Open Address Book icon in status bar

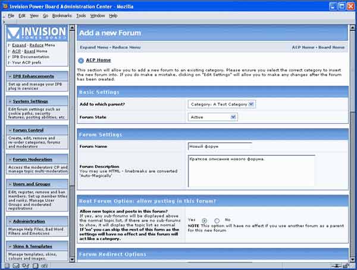pyautogui.click(x=35, y=266)
